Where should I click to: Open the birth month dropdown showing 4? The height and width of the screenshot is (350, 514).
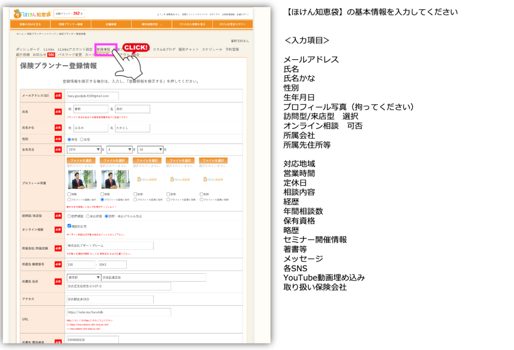point(119,149)
